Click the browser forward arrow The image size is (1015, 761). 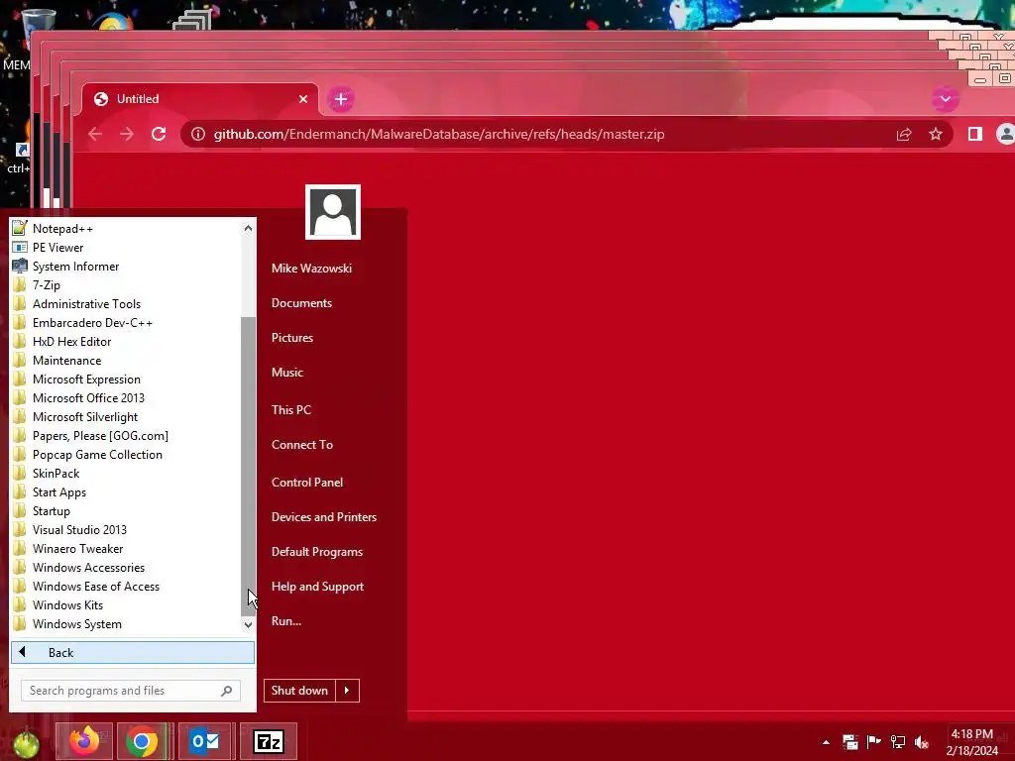[127, 134]
